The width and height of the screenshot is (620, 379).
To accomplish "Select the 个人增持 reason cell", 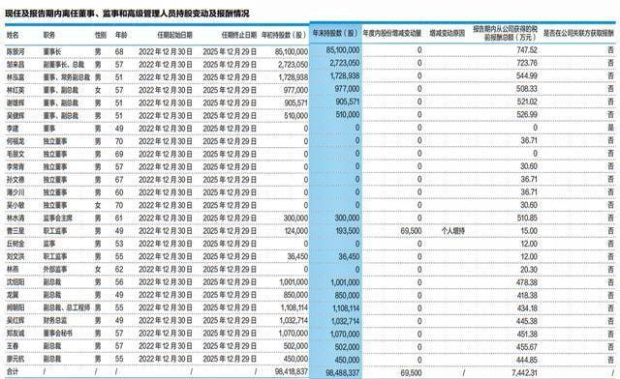I will (x=452, y=231).
